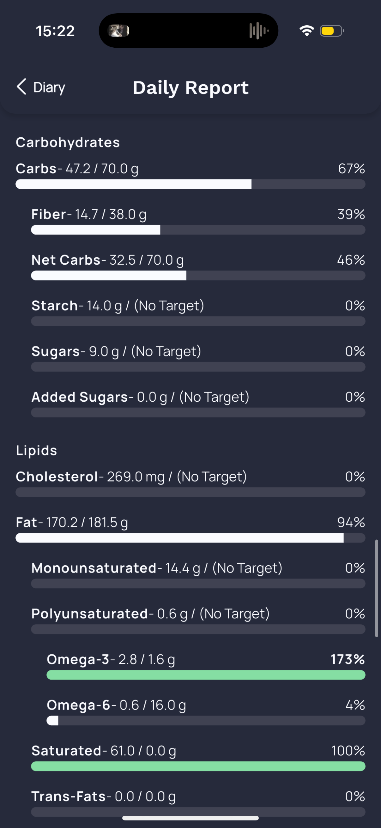Screen dimensions: 381x828
Task: Tap the thumbnail in the Dynamic Island
Action: [118, 31]
